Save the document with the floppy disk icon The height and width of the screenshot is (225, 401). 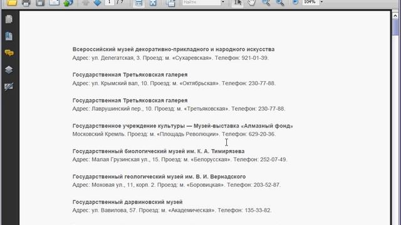point(40,2)
